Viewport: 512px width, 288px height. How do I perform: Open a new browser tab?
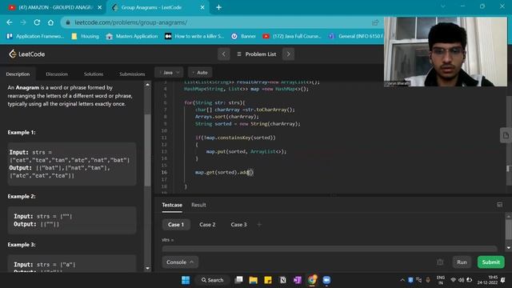click(218, 7)
